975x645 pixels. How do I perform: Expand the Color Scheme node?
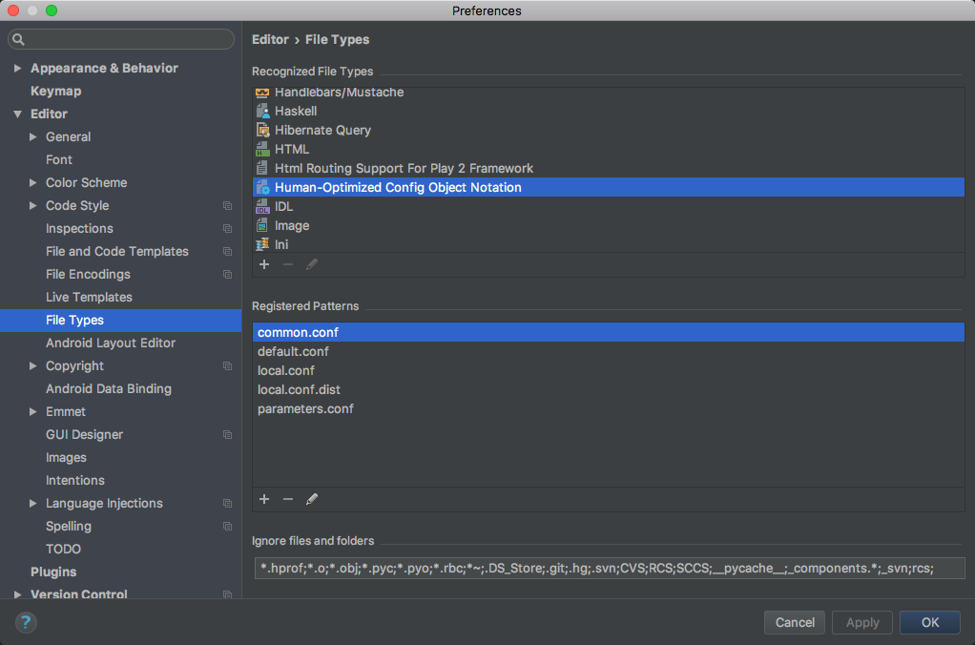coord(33,182)
